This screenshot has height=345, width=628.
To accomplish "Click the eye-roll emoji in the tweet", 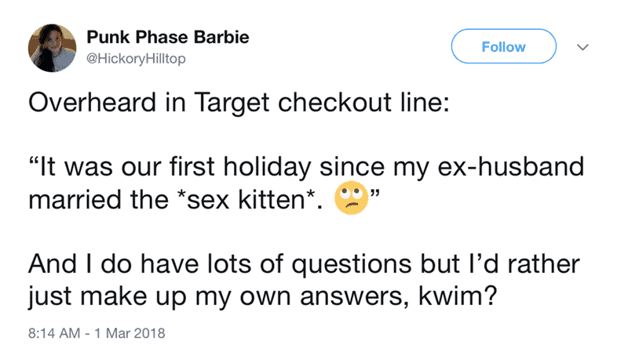I will click(351, 198).
